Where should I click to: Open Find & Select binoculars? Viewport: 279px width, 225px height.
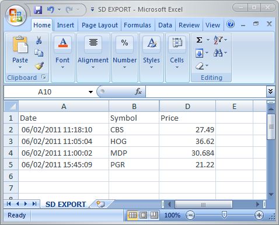point(218,52)
